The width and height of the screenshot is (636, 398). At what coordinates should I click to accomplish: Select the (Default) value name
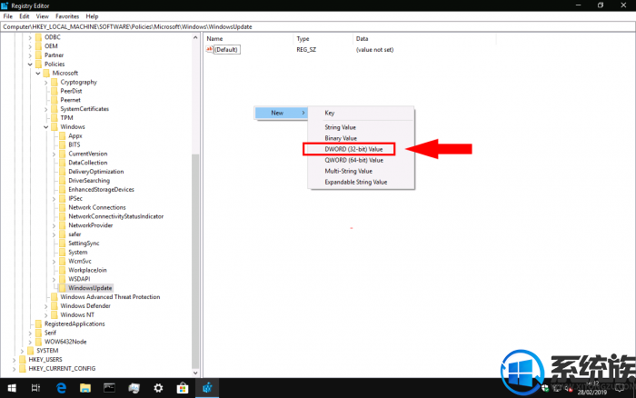click(x=226, y=49)
